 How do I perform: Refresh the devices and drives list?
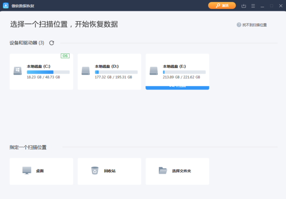click(x=51, y=43)
